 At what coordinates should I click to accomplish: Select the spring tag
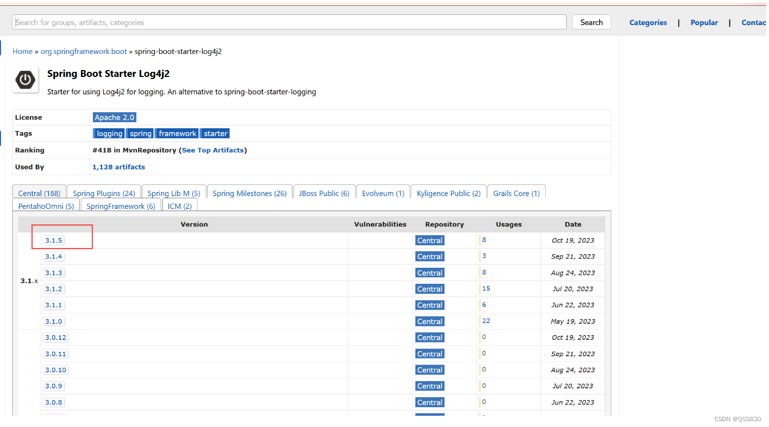click(x=140, y=134)
